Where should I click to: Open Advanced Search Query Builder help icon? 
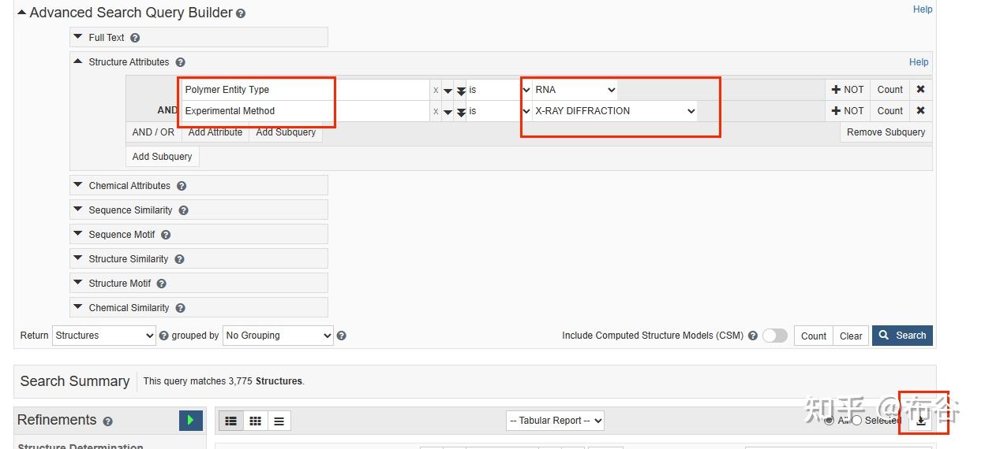241,14
